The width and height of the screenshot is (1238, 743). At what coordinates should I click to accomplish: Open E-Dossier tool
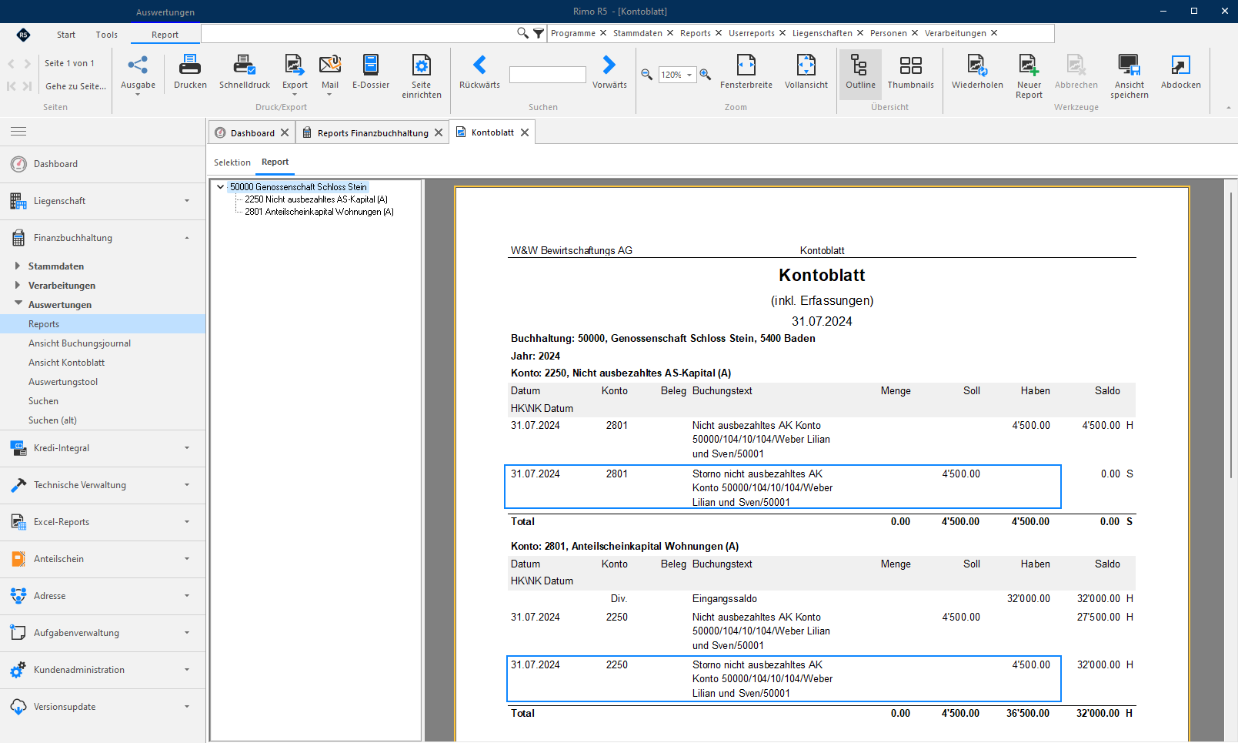pos(371,72)
